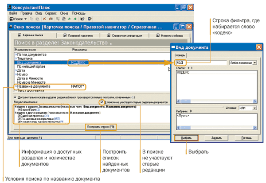Open the Сервис menu
The image size is (266, 183).
coord(51,13)
